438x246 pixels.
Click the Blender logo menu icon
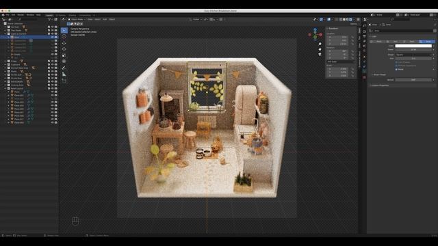tap(3, 15)
